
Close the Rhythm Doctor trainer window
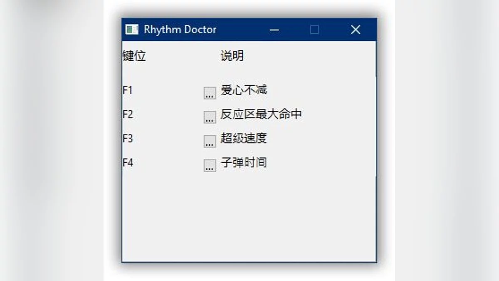coord(355,30)
